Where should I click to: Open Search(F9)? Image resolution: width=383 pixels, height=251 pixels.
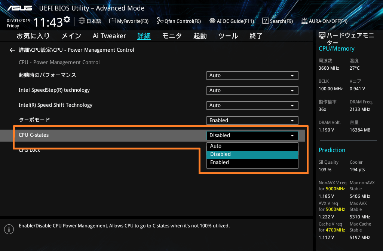278,21
